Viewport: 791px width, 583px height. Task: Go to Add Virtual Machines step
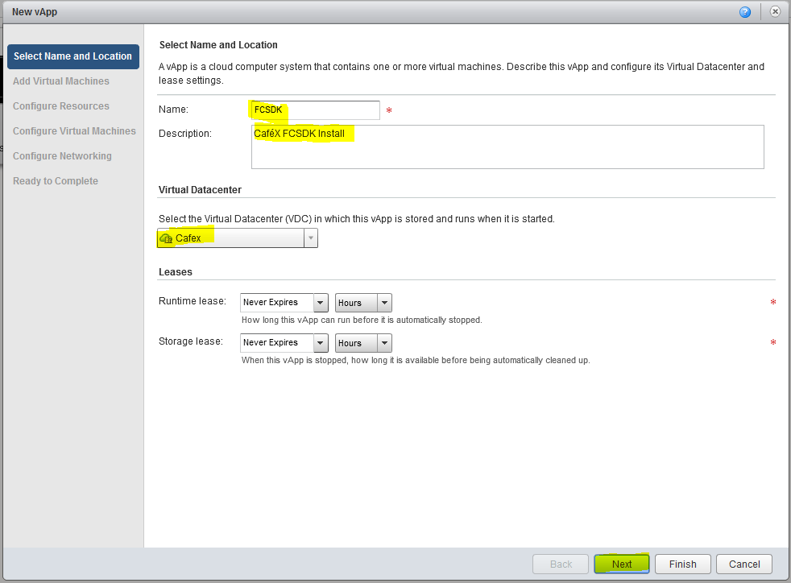(x=61, y=81)
